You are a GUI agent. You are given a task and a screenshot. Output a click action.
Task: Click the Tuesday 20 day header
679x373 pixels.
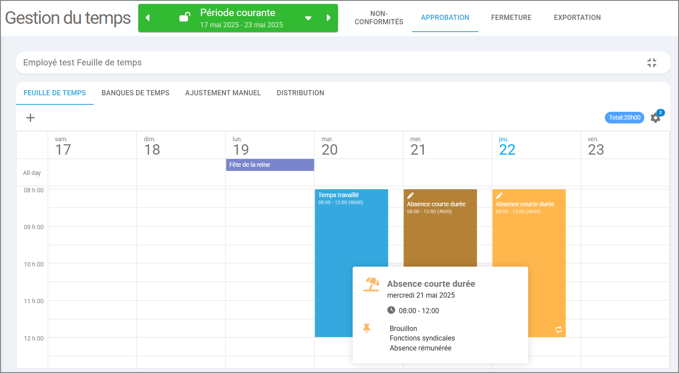coord(359,145)
